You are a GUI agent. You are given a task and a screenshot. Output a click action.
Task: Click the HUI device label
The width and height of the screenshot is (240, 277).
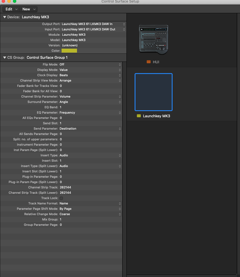coord(156,62)
